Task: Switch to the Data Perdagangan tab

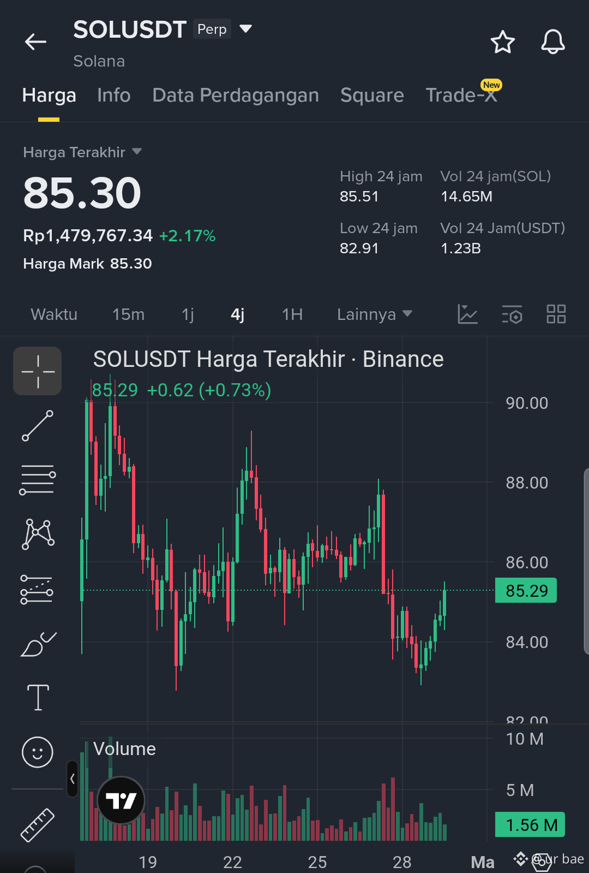Action: pos(236,96)
